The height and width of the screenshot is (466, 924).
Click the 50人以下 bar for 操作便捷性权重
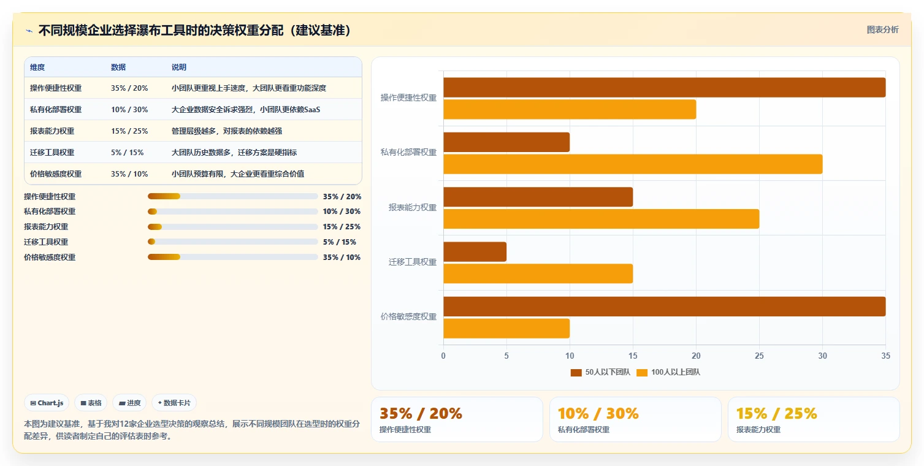click(665, 87)
